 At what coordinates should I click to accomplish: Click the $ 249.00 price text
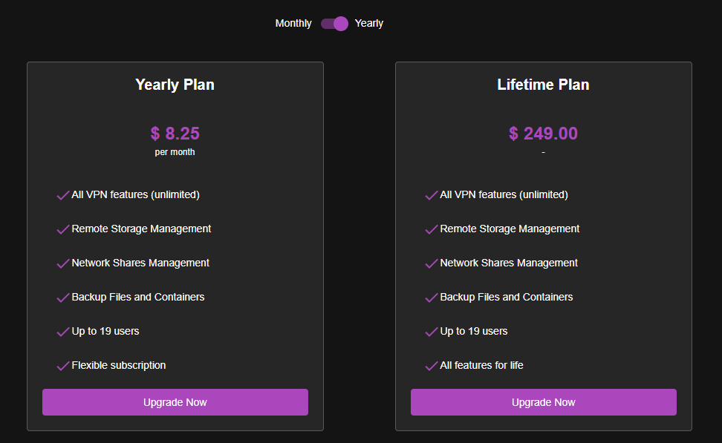click(x=544, y=134)
